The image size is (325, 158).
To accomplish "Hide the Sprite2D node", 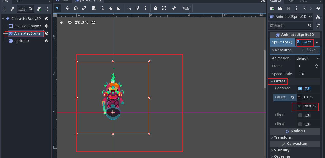I will pyautogui.click(x=47, y=41).
